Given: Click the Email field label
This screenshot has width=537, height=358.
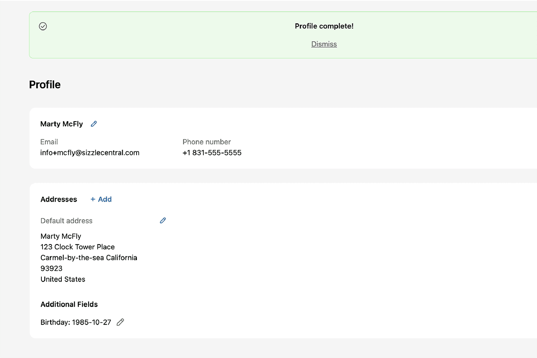Looking at the screenshot, I should (49, 142).
